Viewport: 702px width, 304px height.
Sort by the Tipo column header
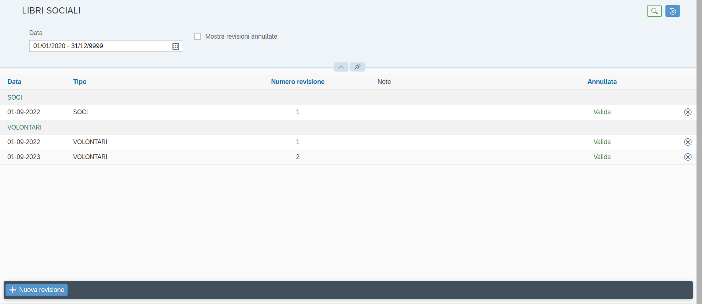(80, 82)
